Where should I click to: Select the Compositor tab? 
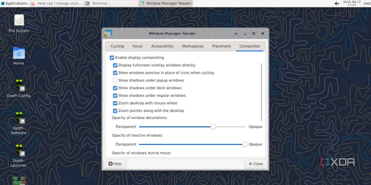(x=250, y=46)
